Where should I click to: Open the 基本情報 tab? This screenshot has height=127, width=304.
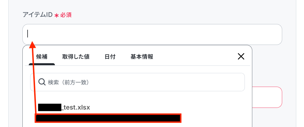click(142, 57)
